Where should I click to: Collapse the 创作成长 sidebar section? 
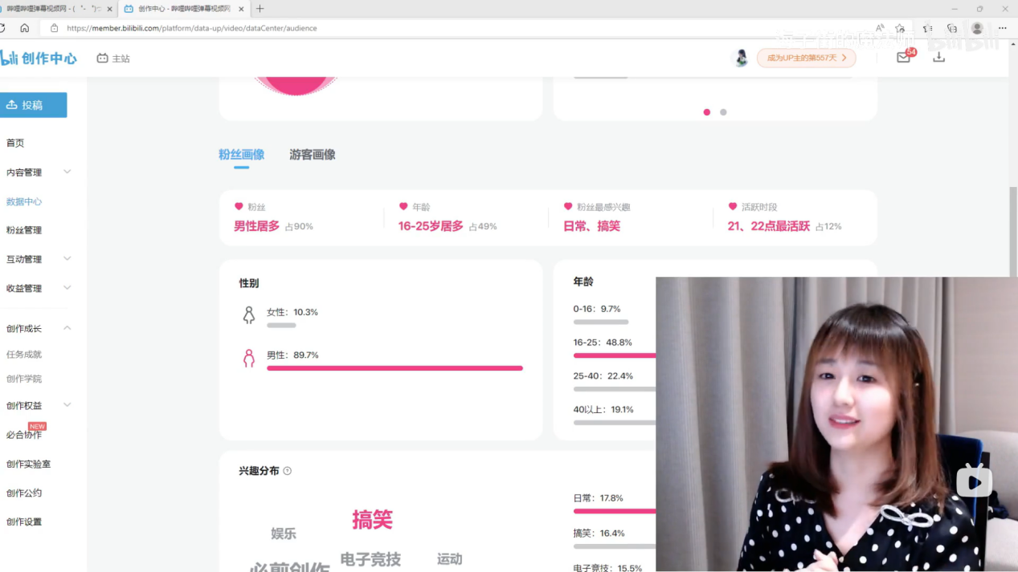point(37,328)
